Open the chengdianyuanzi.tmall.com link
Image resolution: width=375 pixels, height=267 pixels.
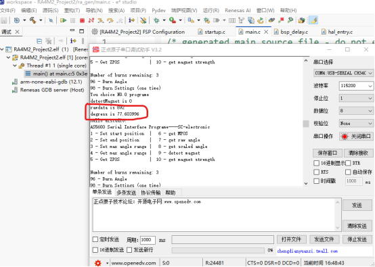pos(307,251)
